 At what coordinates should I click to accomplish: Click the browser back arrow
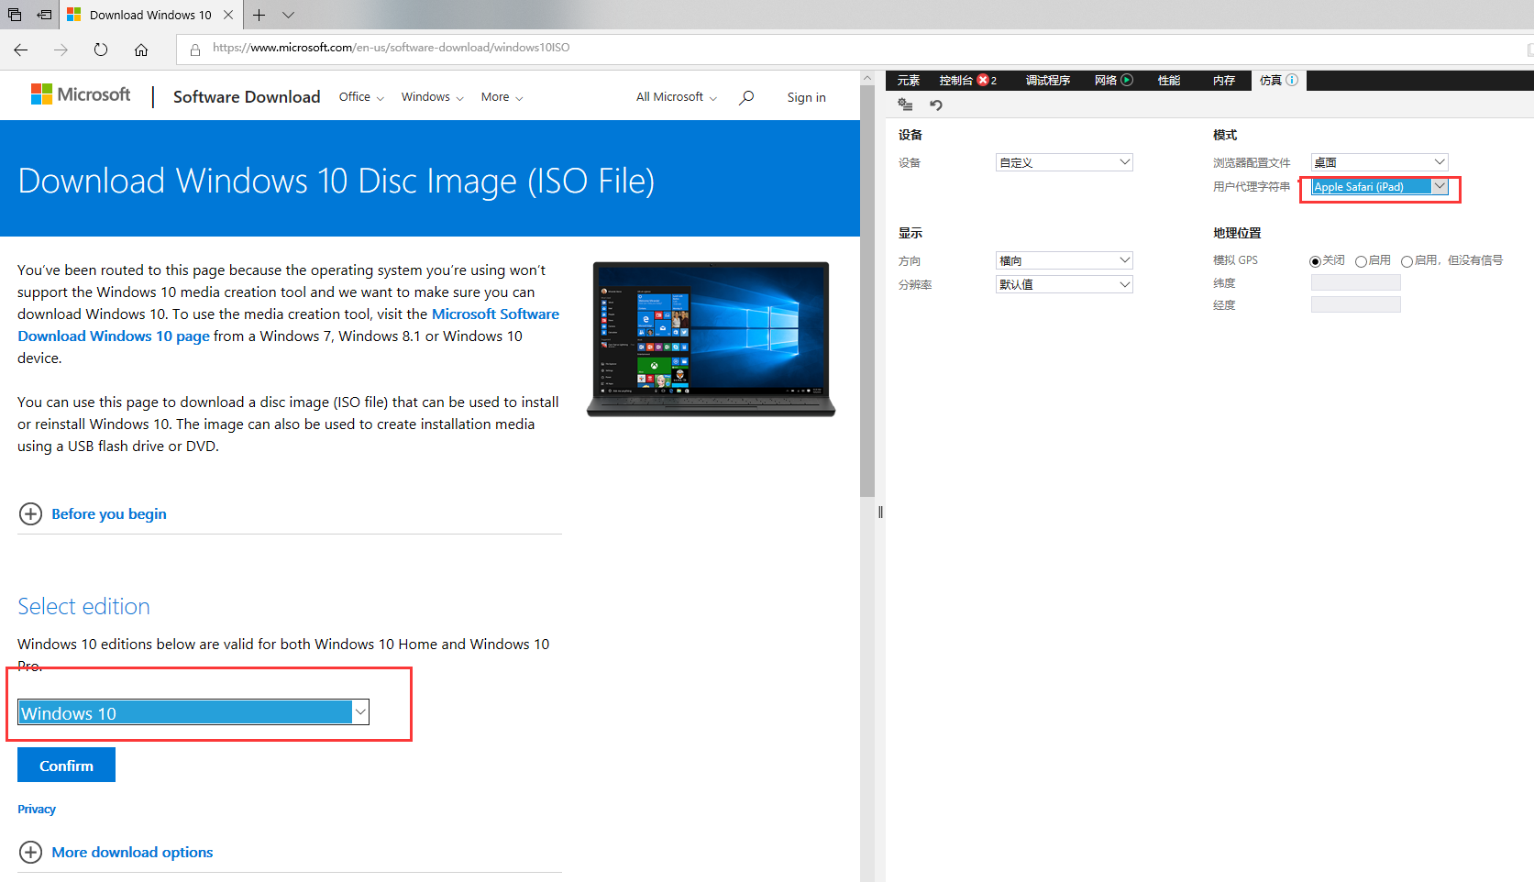click(x=21, y=50)
